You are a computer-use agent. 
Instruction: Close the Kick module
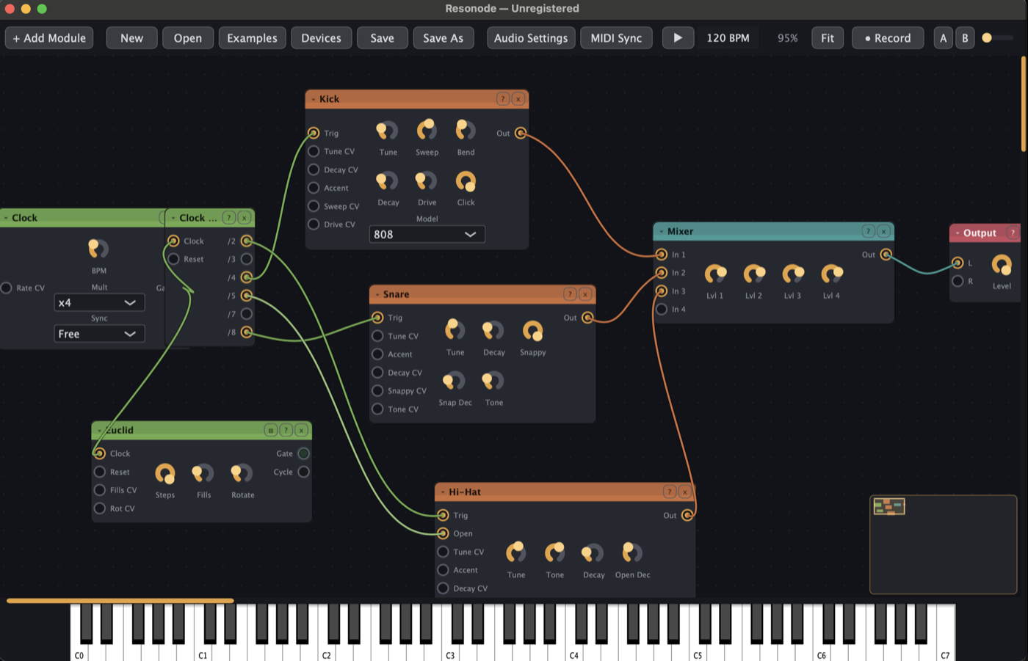point(518,99)
